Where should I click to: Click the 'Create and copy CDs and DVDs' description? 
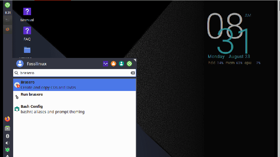click(48, 88)
